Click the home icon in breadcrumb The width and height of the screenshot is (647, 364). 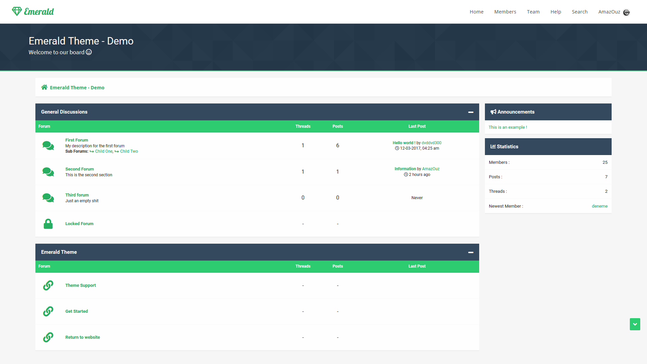click(x=44, y=87)
